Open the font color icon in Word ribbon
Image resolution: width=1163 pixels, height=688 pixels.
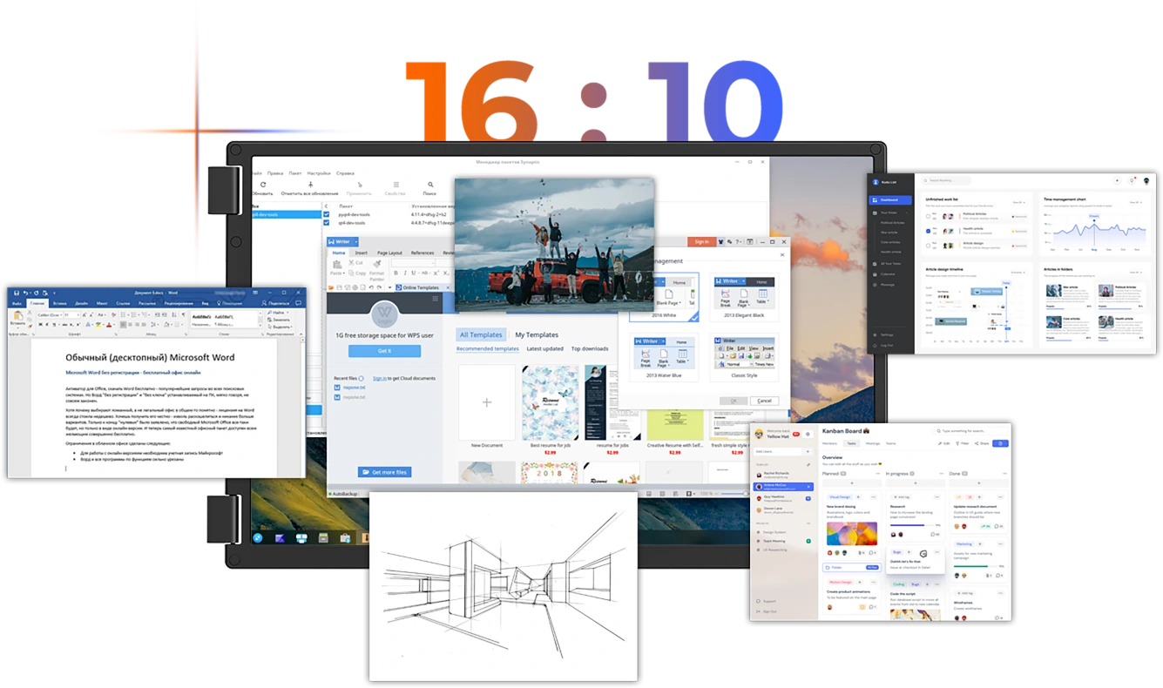tap(110, 323)
